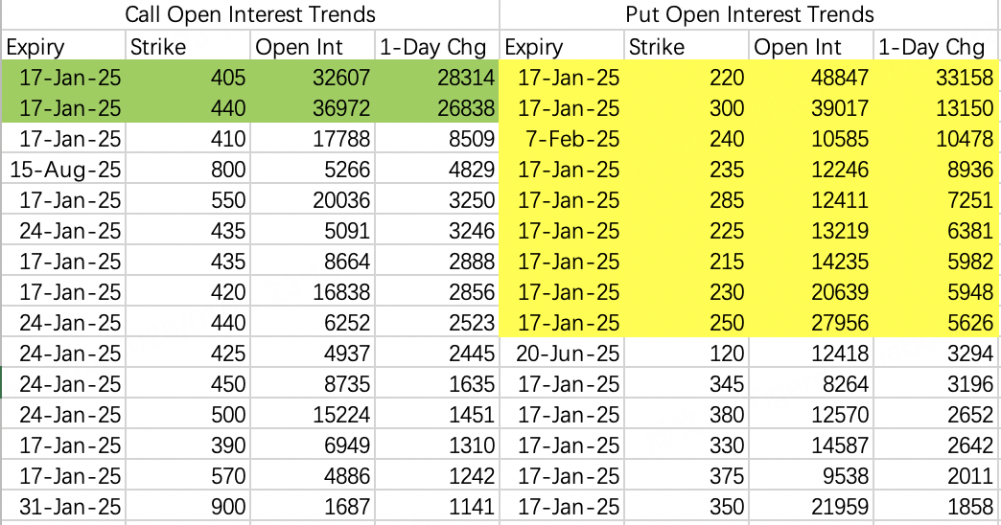Click put strike 300 cell in yellow
The width and height of the screenshot is (1001, 525).
687,108
